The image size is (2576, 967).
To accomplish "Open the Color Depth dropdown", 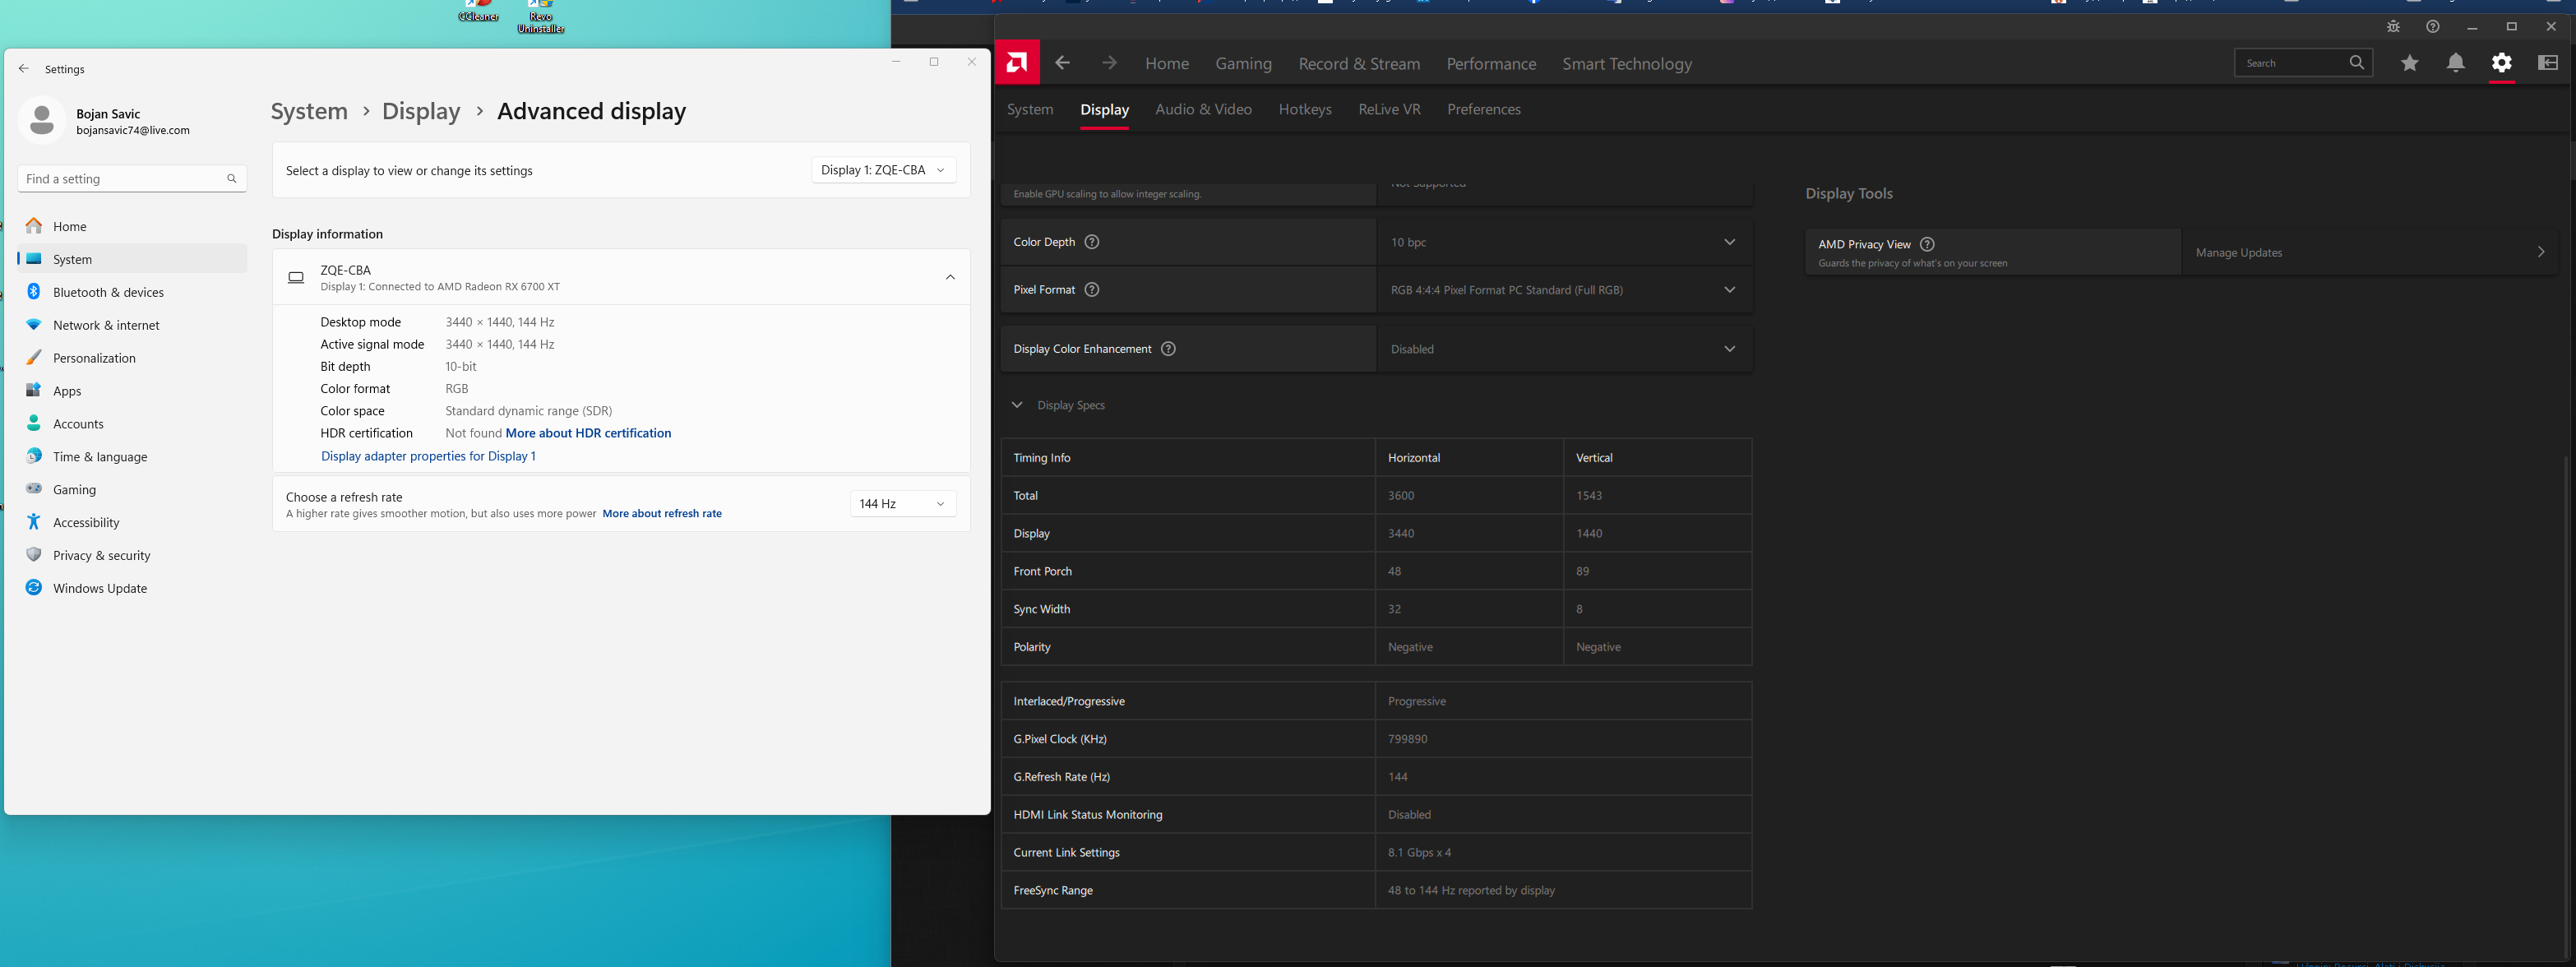I will (x=1564, y=242).
